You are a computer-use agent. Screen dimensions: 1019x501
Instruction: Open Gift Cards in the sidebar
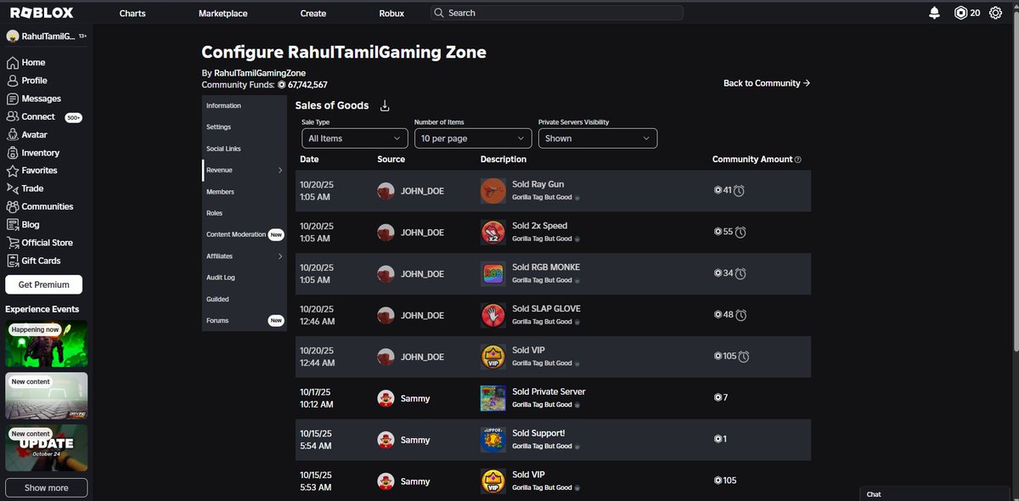click(34, 261)
